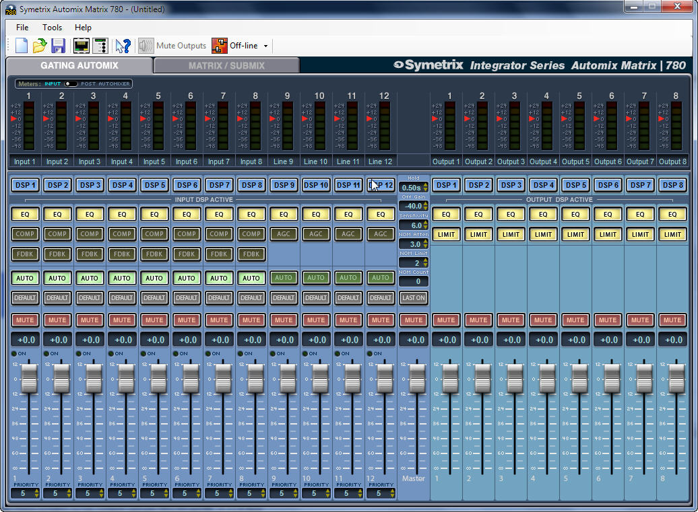Image resolution: width=698 pixels, height=512 pixels.
Task: Click the LIMIT button for Output 2
Action: pyautogui.click(x=478, y=234)
